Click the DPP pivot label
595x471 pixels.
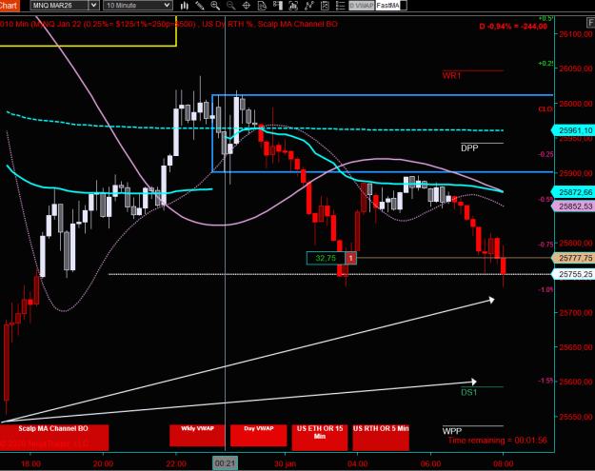click(x=469, y=148)
